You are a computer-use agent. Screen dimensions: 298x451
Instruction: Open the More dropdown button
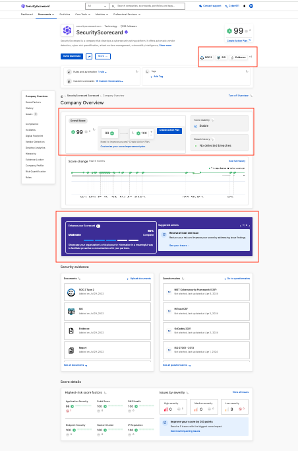103,56
